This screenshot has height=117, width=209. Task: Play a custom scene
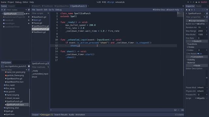[199, 2]
